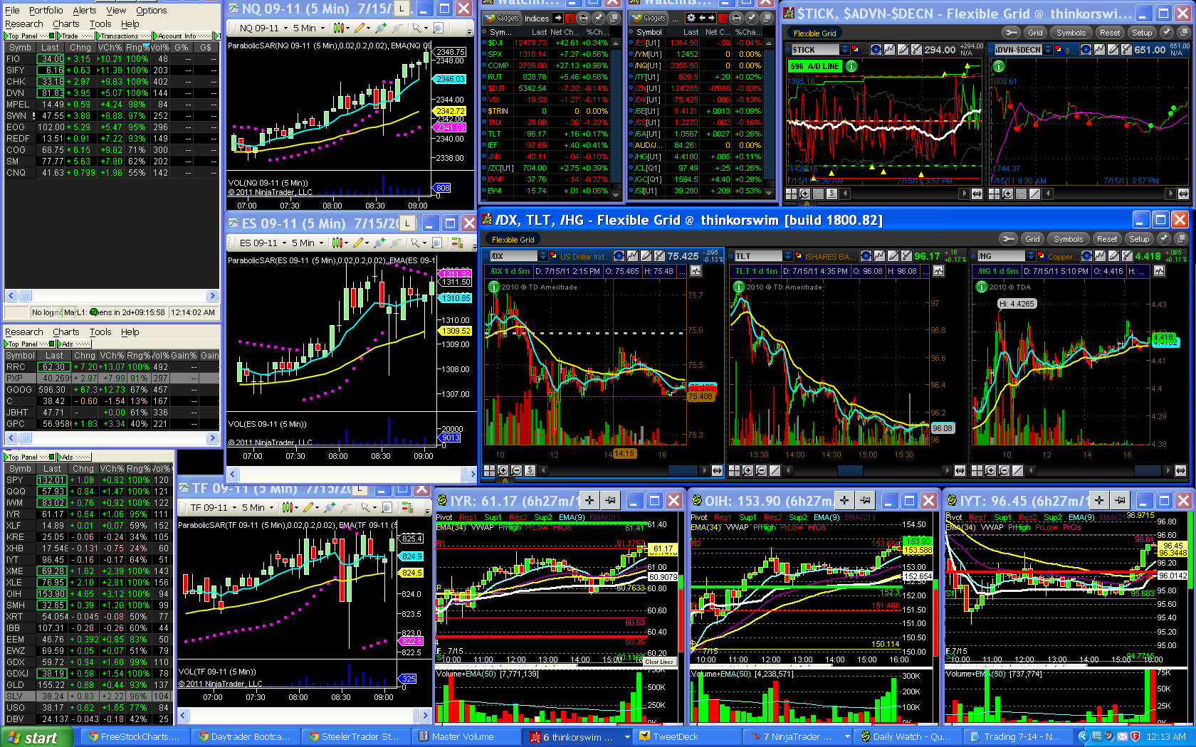
Task: Select the pencil draw tool in the NQ 09-11 toolbar
Action: click(x=360, y=28)
